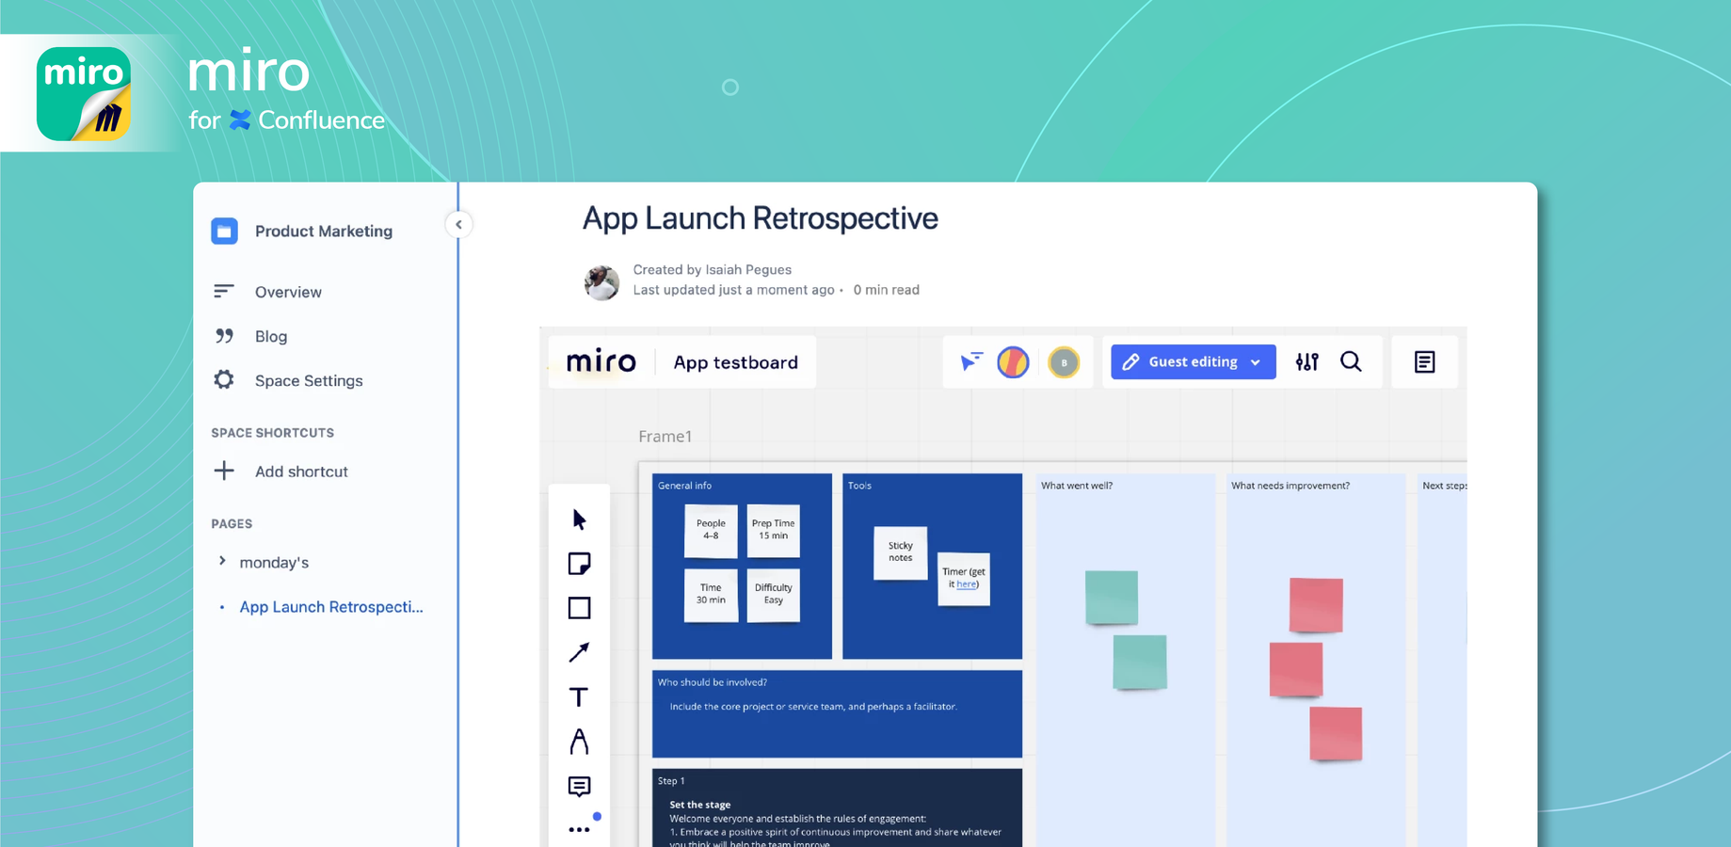The image size is (1731, 847).
Task: Open the Blog menu item
Action: pos(271,336)
